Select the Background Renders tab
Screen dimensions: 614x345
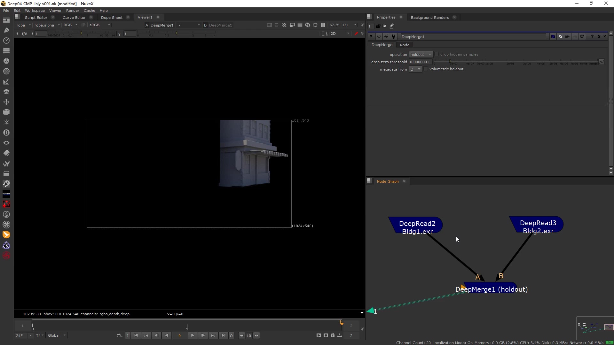(430, 17)
